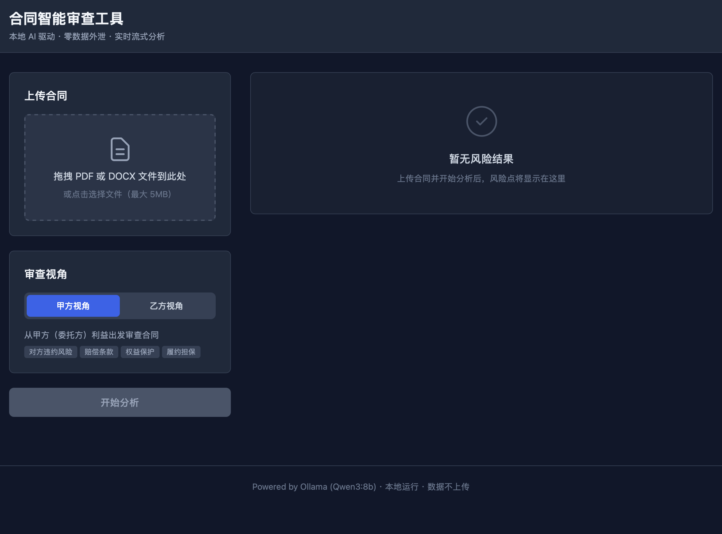Screen dimensions: 722x534
Task: Select 甲方视角 review perspective
Action: [x=73, y=306]
